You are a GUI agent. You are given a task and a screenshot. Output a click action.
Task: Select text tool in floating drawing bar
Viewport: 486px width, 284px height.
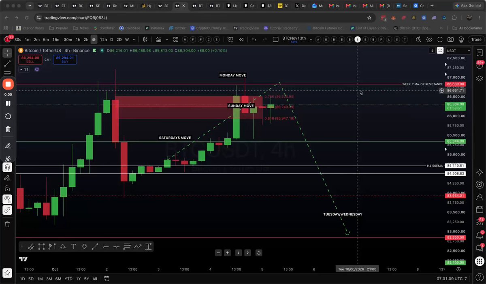pyautogui.click(x=74, y=246)
